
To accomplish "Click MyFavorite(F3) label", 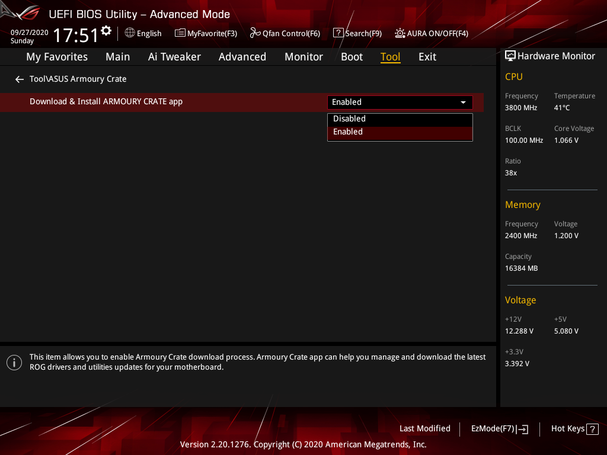I will point(212,33).
